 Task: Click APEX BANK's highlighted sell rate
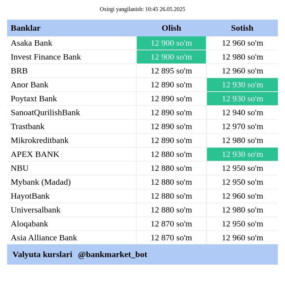[243, 154]
